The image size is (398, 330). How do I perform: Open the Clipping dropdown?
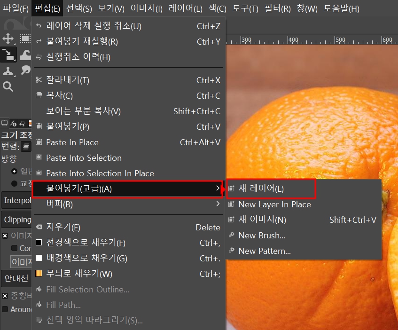click(x=16, y=220)
